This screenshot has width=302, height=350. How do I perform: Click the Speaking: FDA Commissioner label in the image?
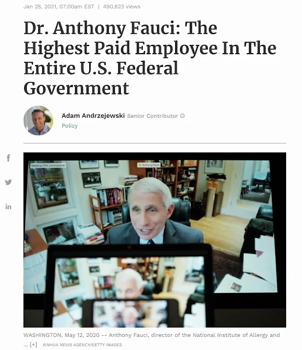tap(48, 165)
